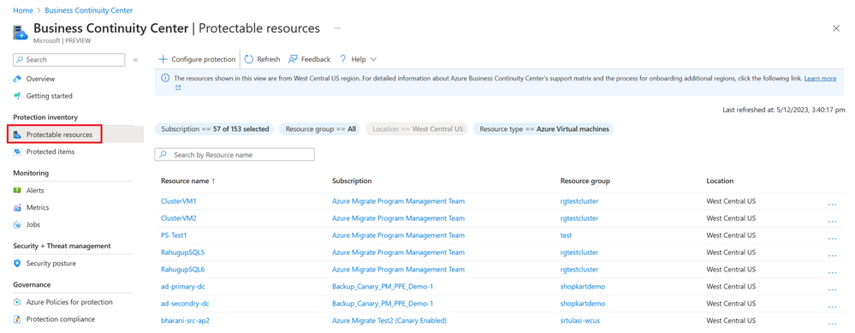Click the Jobs icon in sidebar
855x333 pixels.
pyautogui.click(x=17, y=224)
